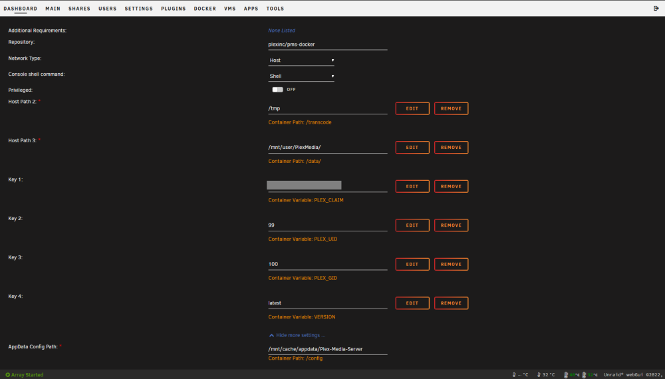Open the Network Type dropdown
Image resolution: width=665 pixels, height=379 pixels.
pos(301,61)
